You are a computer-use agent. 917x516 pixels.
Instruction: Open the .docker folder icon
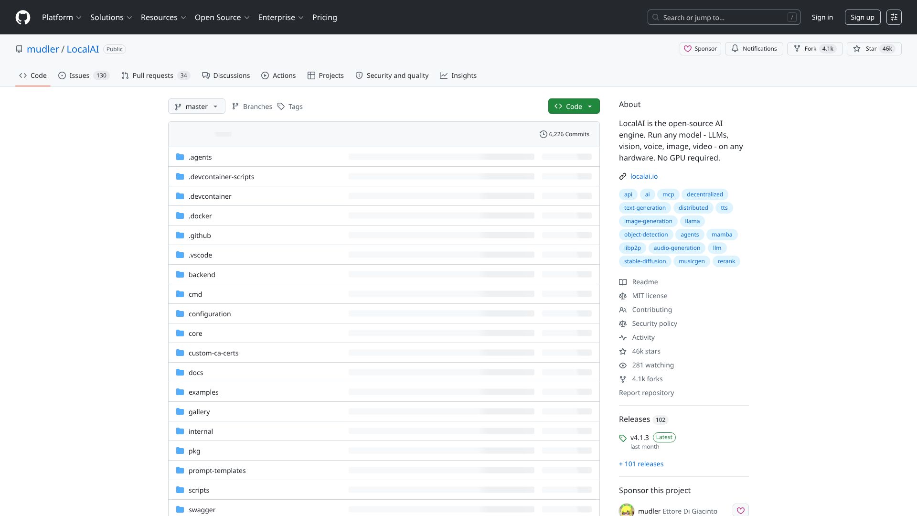click(x=180, y=215)
